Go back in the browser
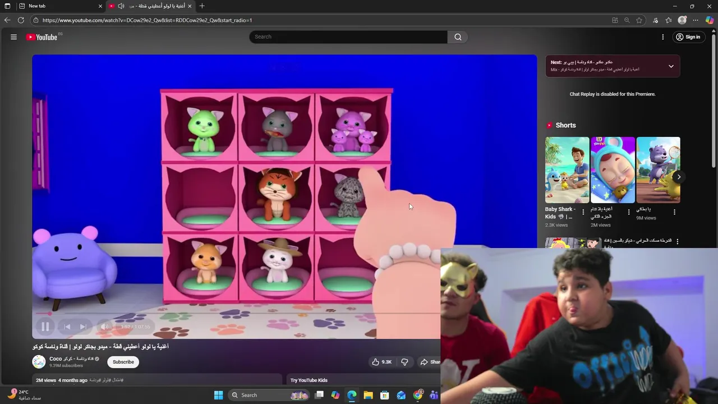Viewport: 718px width, 404px height. coord(7,20)
